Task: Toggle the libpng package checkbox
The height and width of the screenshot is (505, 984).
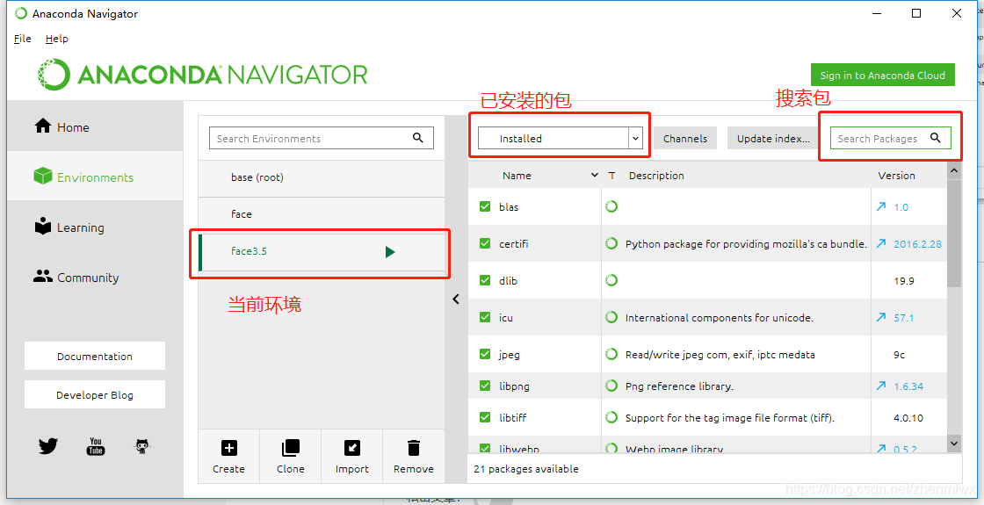Action: 484,386
